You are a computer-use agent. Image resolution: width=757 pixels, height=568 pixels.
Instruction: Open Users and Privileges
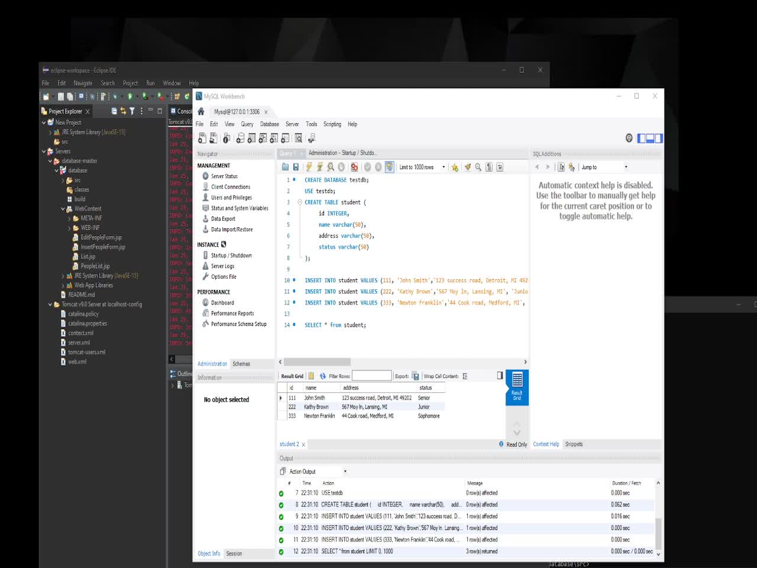(231, 198)
